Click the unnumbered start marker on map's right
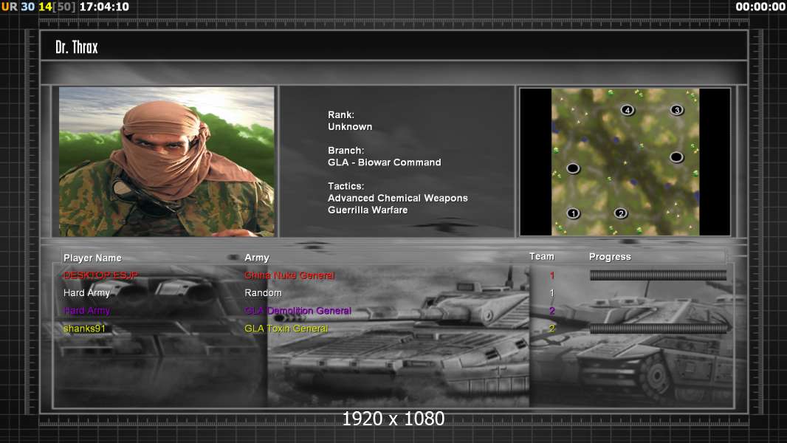The width and height of the screenshot is (787, 443). point(676,157)
